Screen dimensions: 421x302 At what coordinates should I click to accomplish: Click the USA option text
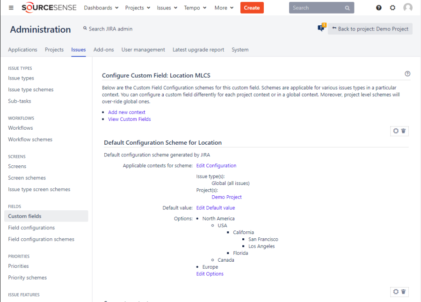point(222,226)
